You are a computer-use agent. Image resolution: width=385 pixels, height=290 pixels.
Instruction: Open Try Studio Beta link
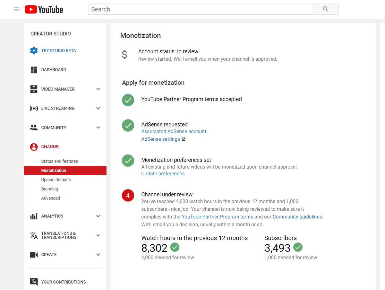pyautogui.click(x=59, y=51)
